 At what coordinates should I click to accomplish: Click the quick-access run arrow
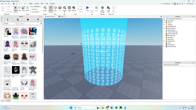click(x=14, y=4)
